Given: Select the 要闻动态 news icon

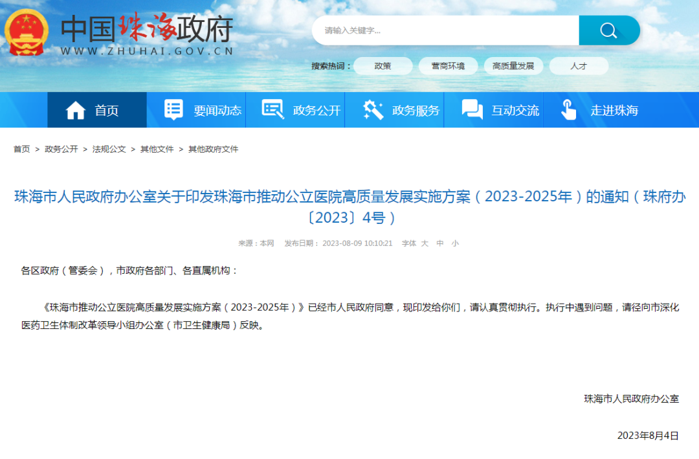Looking at the screenshot, I should [173, 109].
